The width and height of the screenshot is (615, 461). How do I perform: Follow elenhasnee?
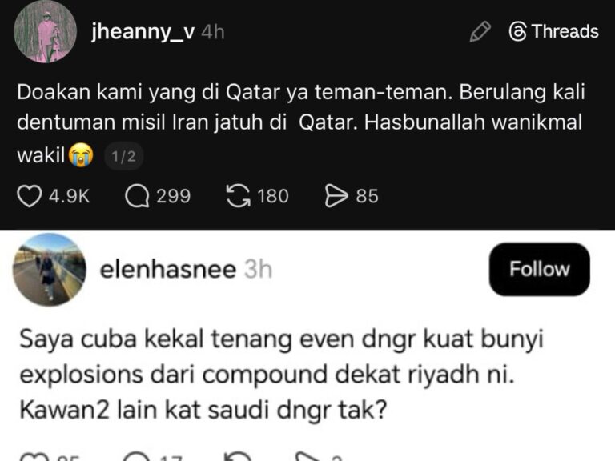[x=539, y=269]
